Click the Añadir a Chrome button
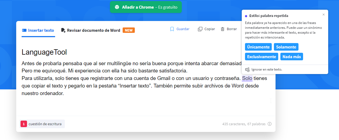Viewport: 339px width, 140px height. (146, 7)
